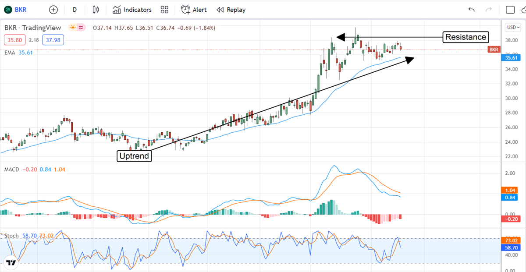Open the indicator templates grid icon
Viewport: 526px width, 272px height.
164,10
